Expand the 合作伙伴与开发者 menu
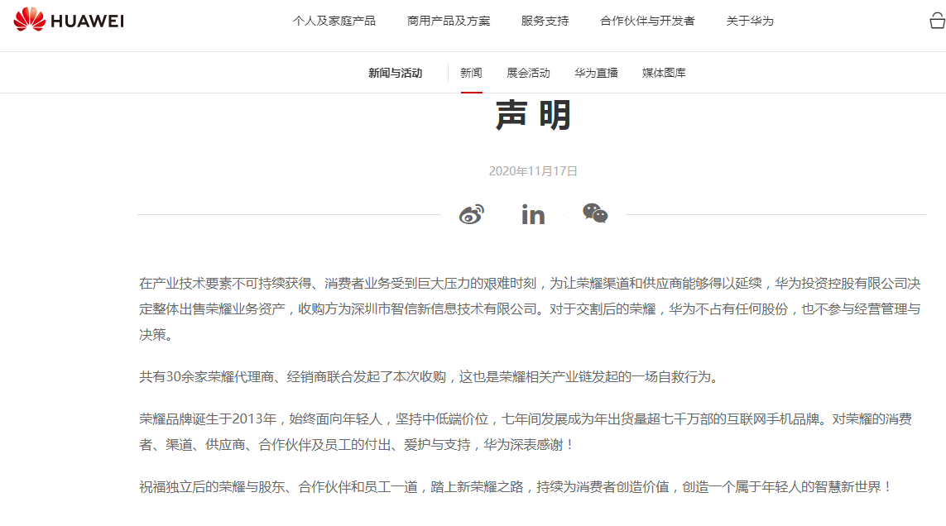Viewport: 946px width, 526px height. (x=647, y=21)
